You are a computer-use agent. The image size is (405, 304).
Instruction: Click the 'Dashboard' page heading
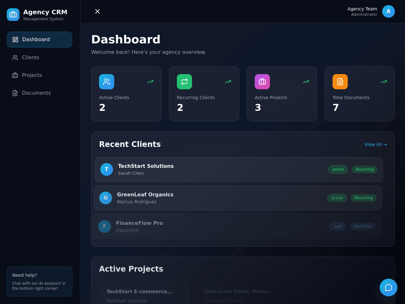click(x=126, y=40)
